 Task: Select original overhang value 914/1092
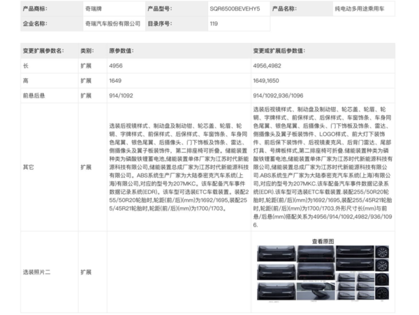pos(121,95)
